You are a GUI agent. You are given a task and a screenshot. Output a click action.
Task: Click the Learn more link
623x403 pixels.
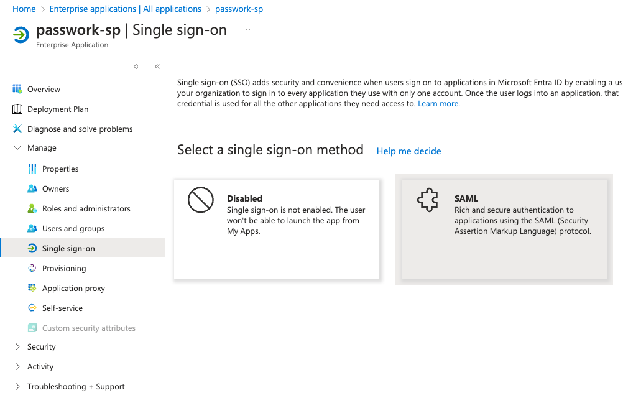438,103
